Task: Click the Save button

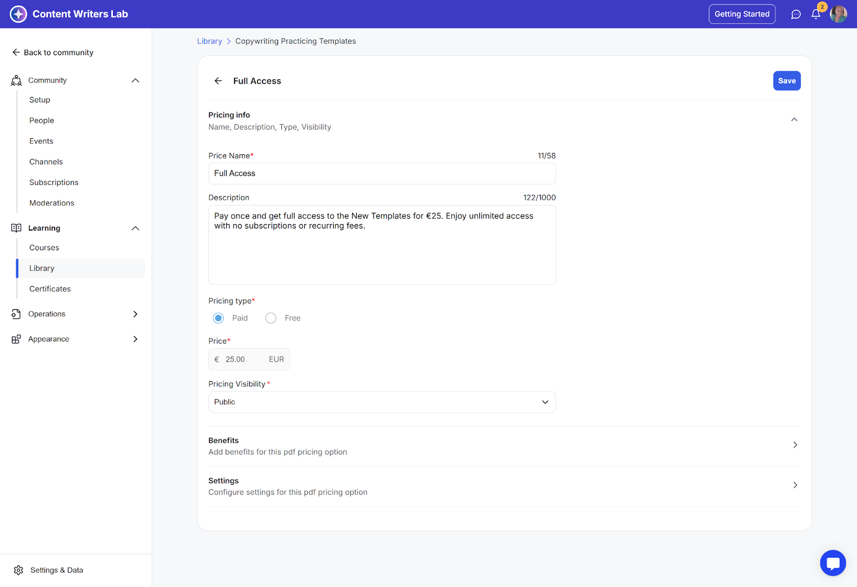Action: [x=786, y=81]
